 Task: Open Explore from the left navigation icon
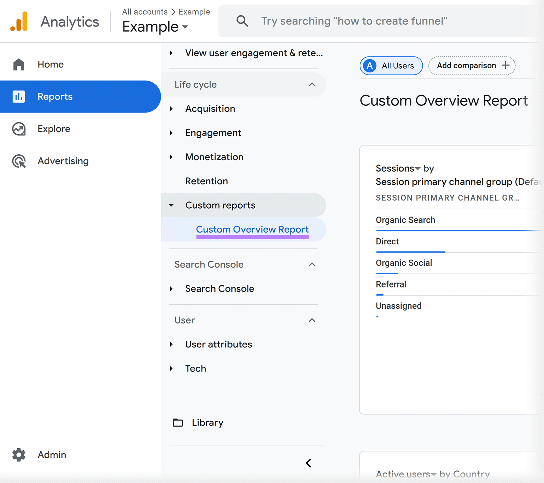(x=19, y=129)
